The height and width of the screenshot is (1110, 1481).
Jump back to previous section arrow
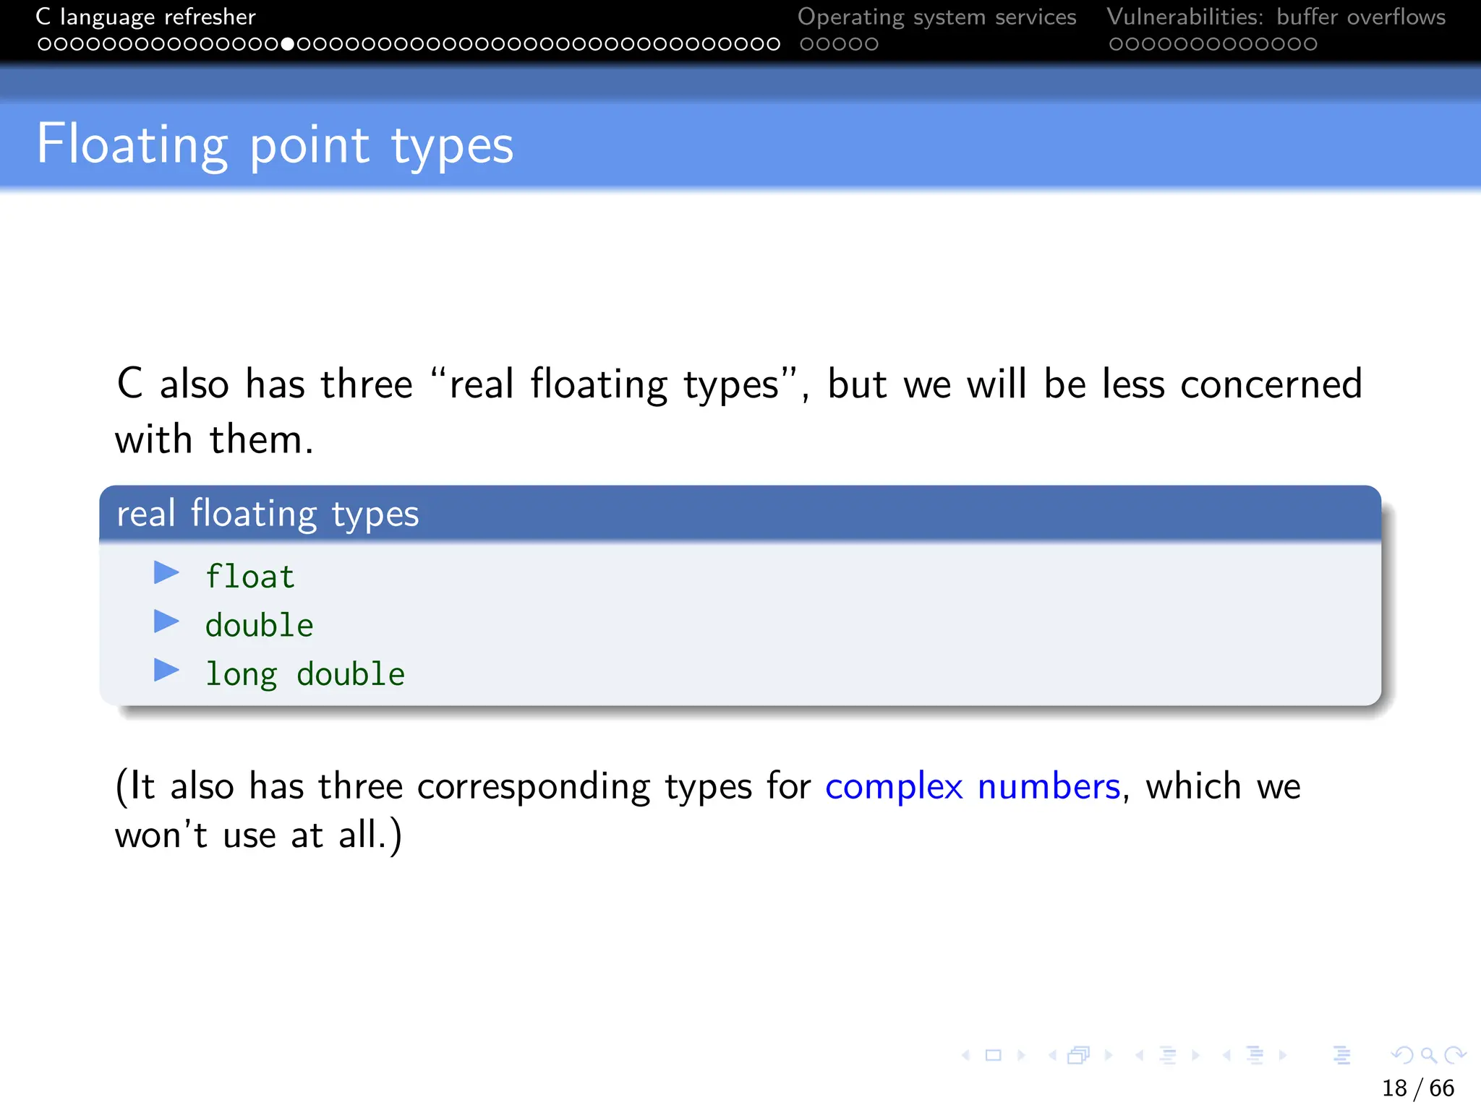pyautogui.click(x=1226, y=1056)
